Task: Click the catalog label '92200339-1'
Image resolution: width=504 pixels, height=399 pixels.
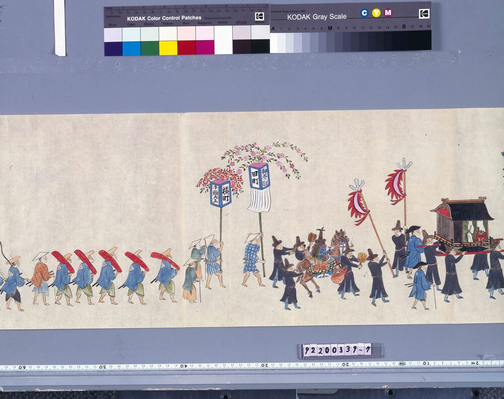Action: (x=337, y=350)
